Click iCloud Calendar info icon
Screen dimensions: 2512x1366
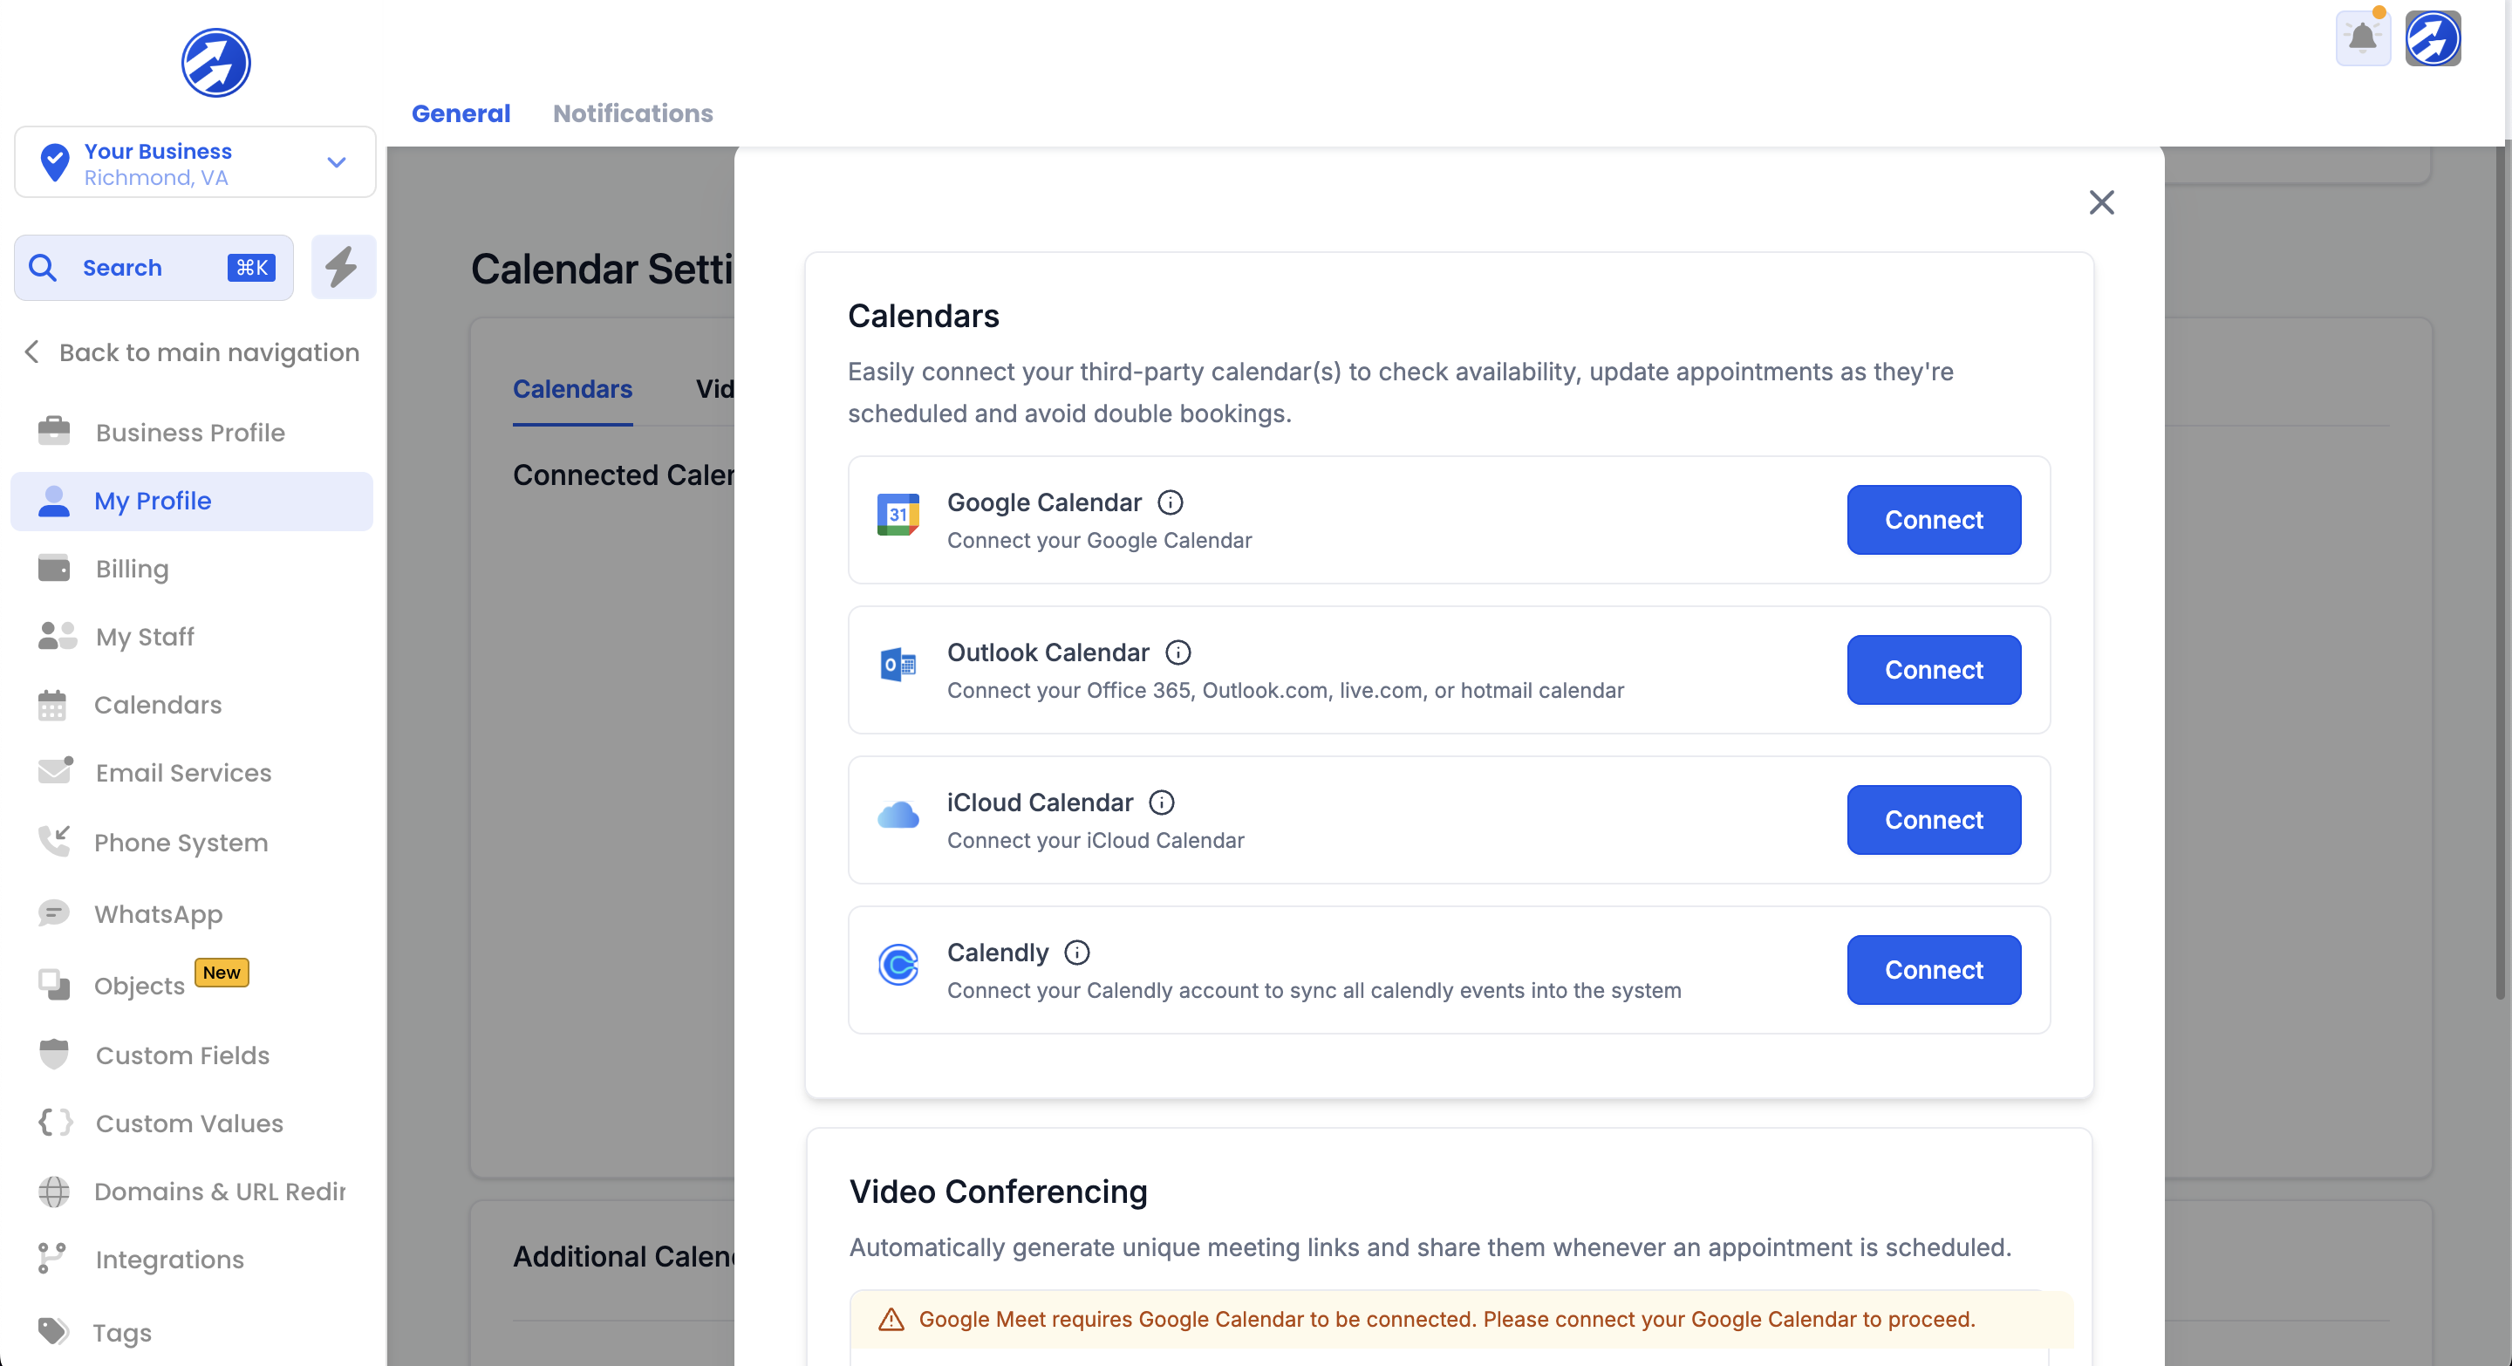tap(1162, 803)
